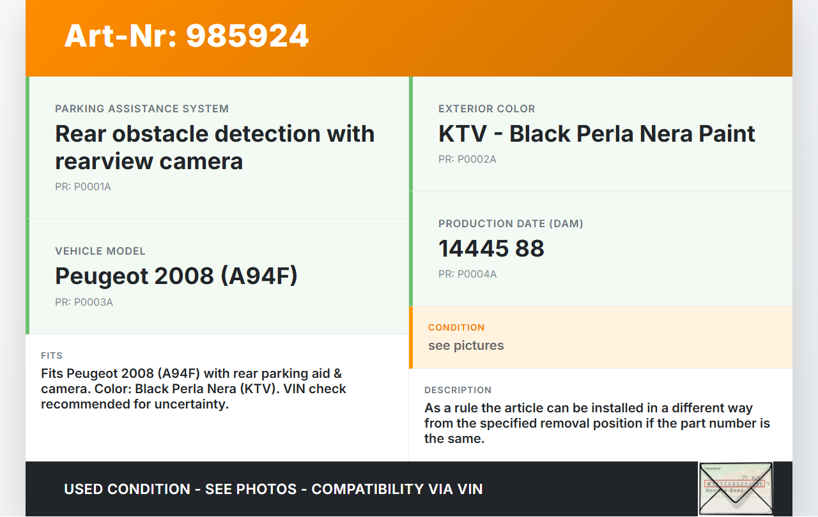Click the DESCRIPTION section label
Image resolution: width=818 pixels, height=517 pixels.
click(458, 390)
